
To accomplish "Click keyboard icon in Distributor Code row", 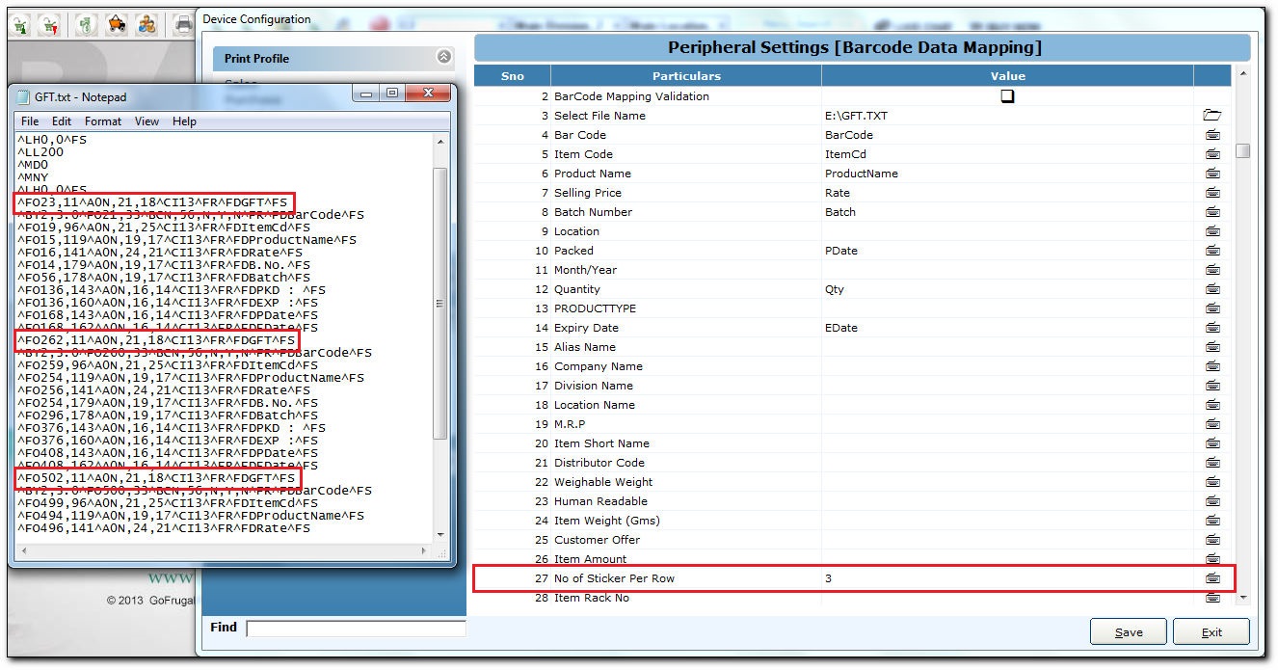I will tap(1212, 463).
